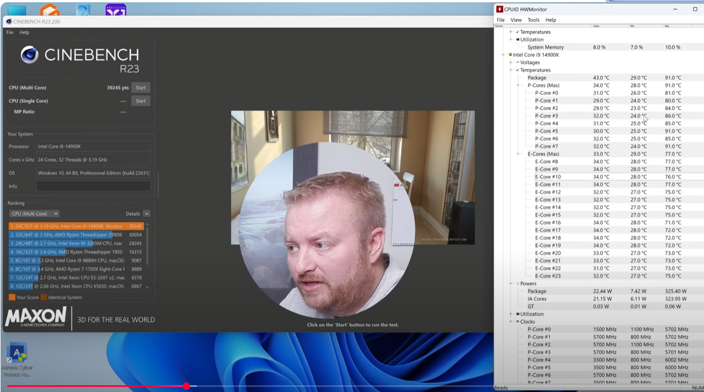Click the Precision X1 desktop icon at top
The height and width of the screenshot is (392, 704).
[116, 10]
